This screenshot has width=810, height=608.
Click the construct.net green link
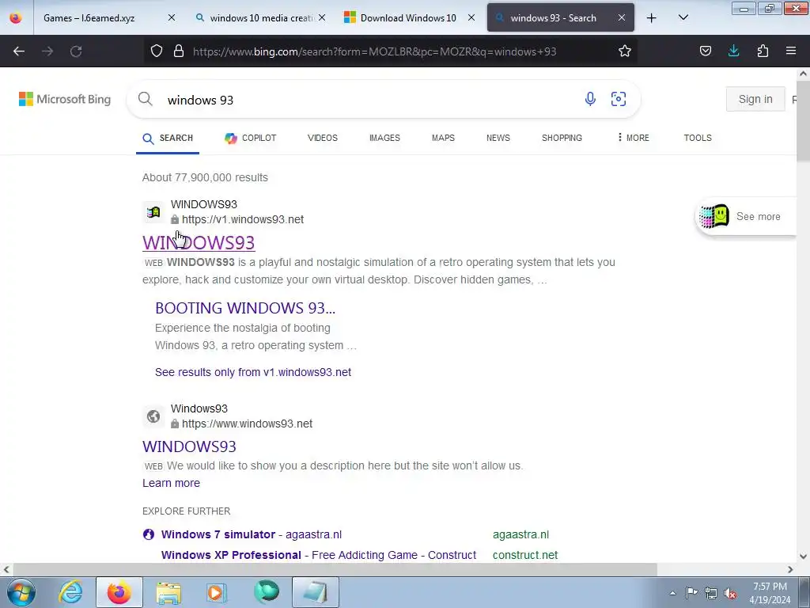coord(525,555)
